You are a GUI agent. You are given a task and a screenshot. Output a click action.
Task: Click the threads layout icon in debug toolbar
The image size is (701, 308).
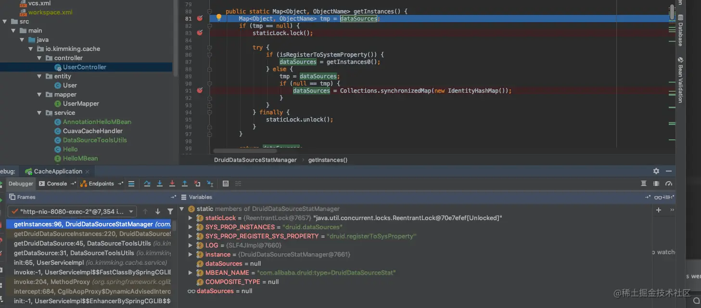tap(644, 184)
